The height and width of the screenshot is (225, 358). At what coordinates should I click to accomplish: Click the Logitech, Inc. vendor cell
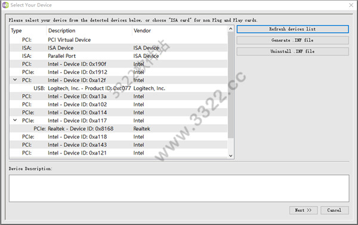pyautogui.click(x=149, y=88)
